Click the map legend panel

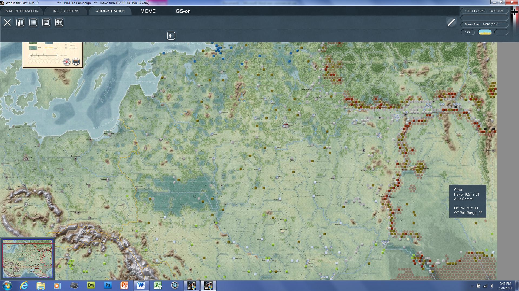(x=53, y=55)
